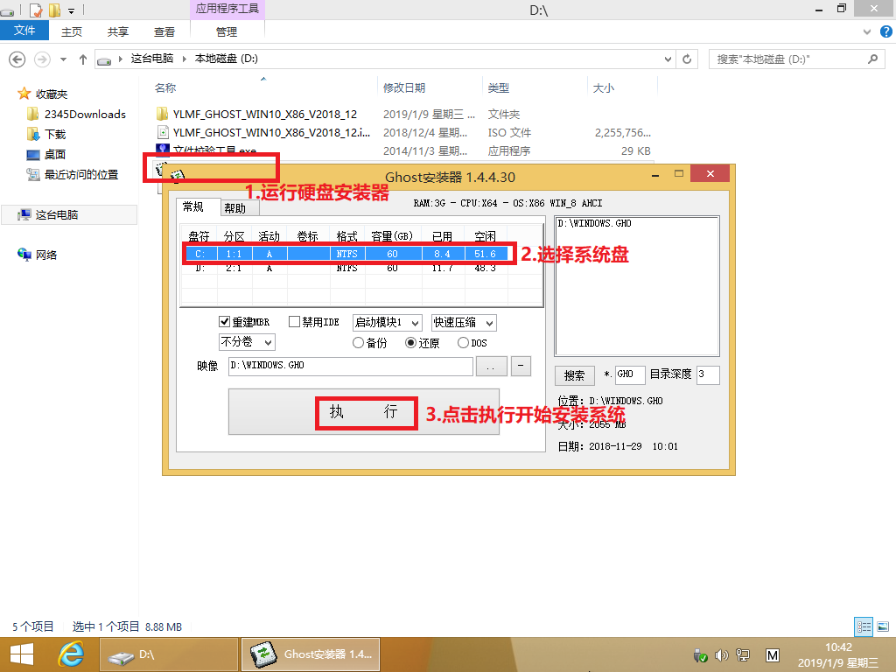Open the 快速压缩 dropdown
This screenshot has height=672, width=896.
(x=464, y=322)
